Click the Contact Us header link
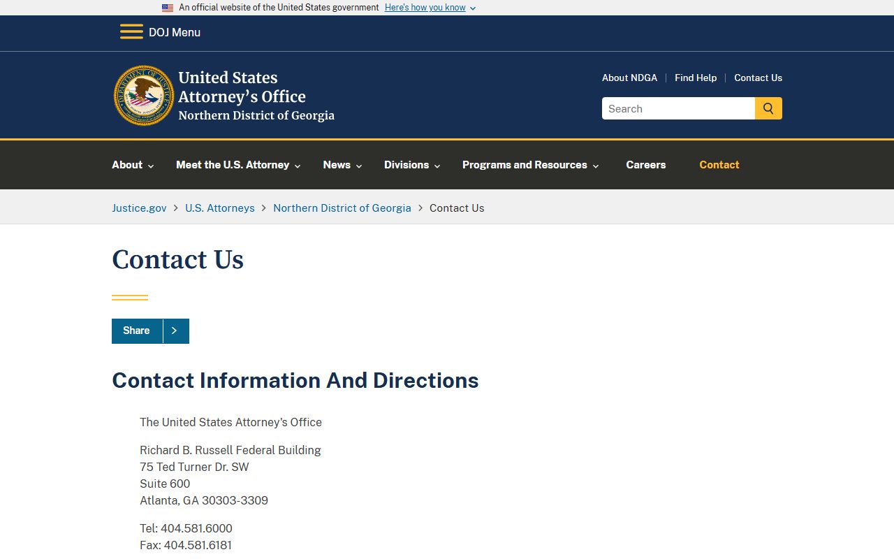Screen dimensions: 894x559 758,78
